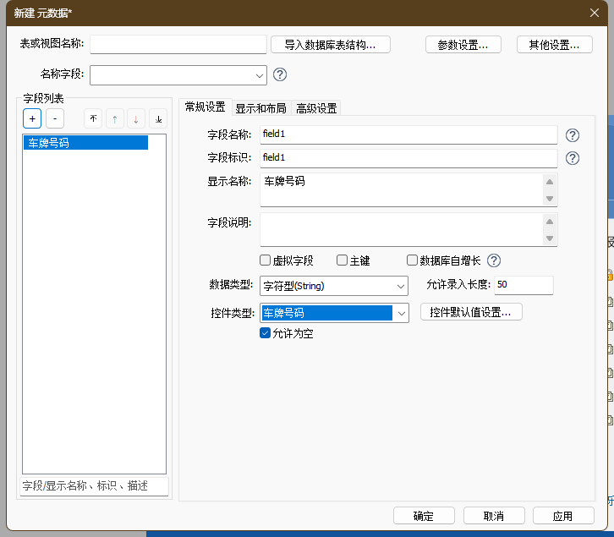614x537 pixels.
Task: Move selected field up one position
Action: pos(115,119)
